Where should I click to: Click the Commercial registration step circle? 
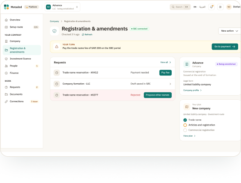pyautogui.click(x=185, y=130)
